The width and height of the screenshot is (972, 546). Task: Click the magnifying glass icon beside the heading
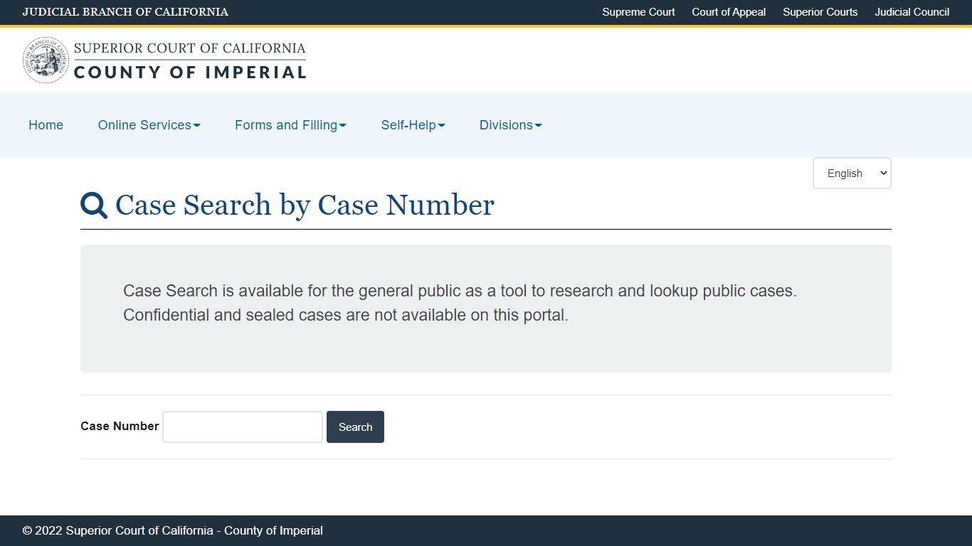pyautogui.click(x=94, y=205)
